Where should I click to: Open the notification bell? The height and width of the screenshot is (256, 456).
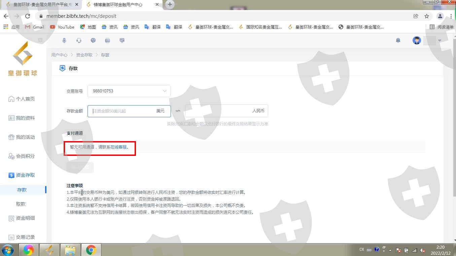[398, 41]
